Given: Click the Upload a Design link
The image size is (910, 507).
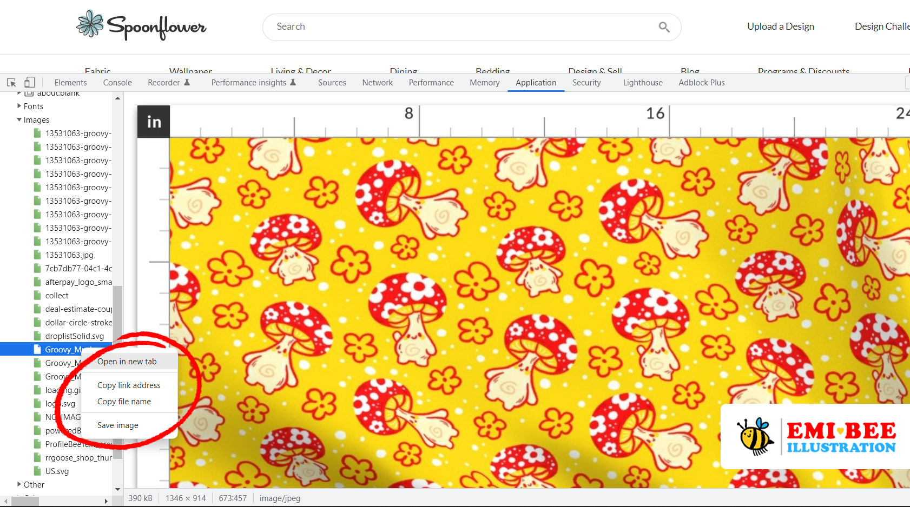Looking at the screenshot, I should [x=781, y=26].
